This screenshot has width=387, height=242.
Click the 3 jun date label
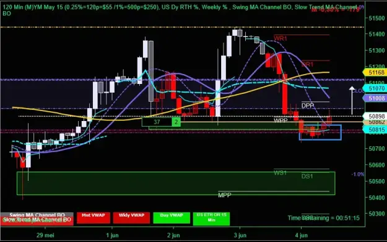[240, 235]
